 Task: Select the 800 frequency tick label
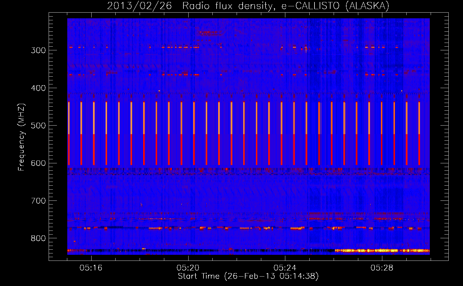38,239
